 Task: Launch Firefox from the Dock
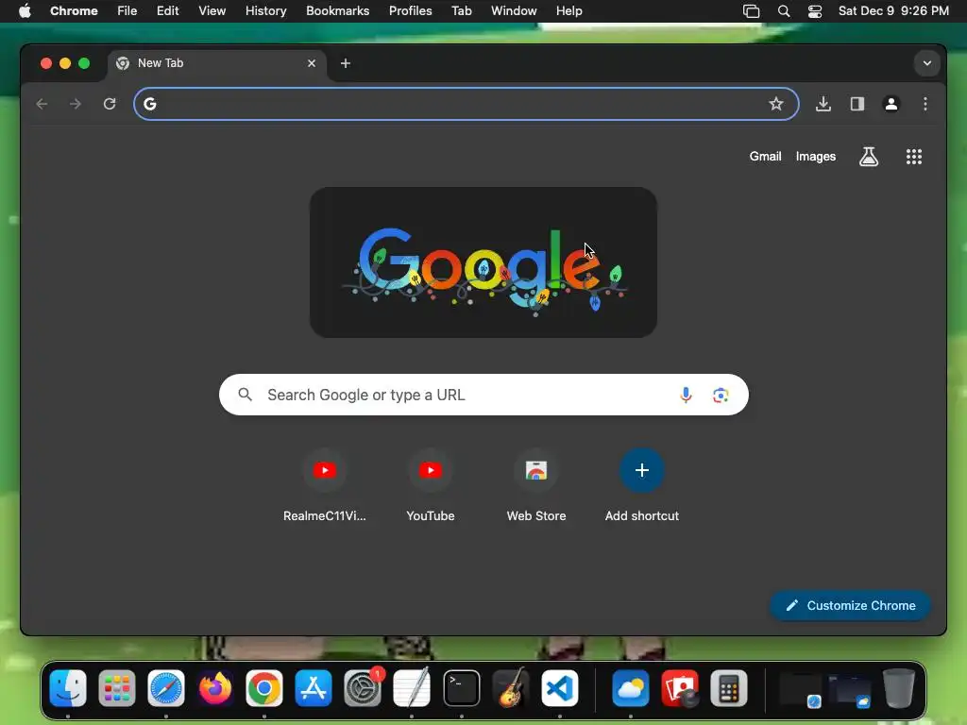click(x=215, y=688)
